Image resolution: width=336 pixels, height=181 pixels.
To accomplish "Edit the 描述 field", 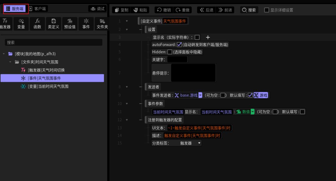I will (x=192, y=136).
